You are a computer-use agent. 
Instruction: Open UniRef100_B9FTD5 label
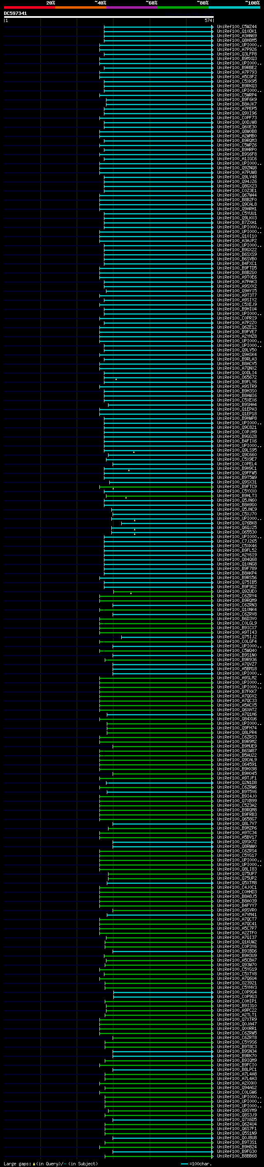click(236, 268)
